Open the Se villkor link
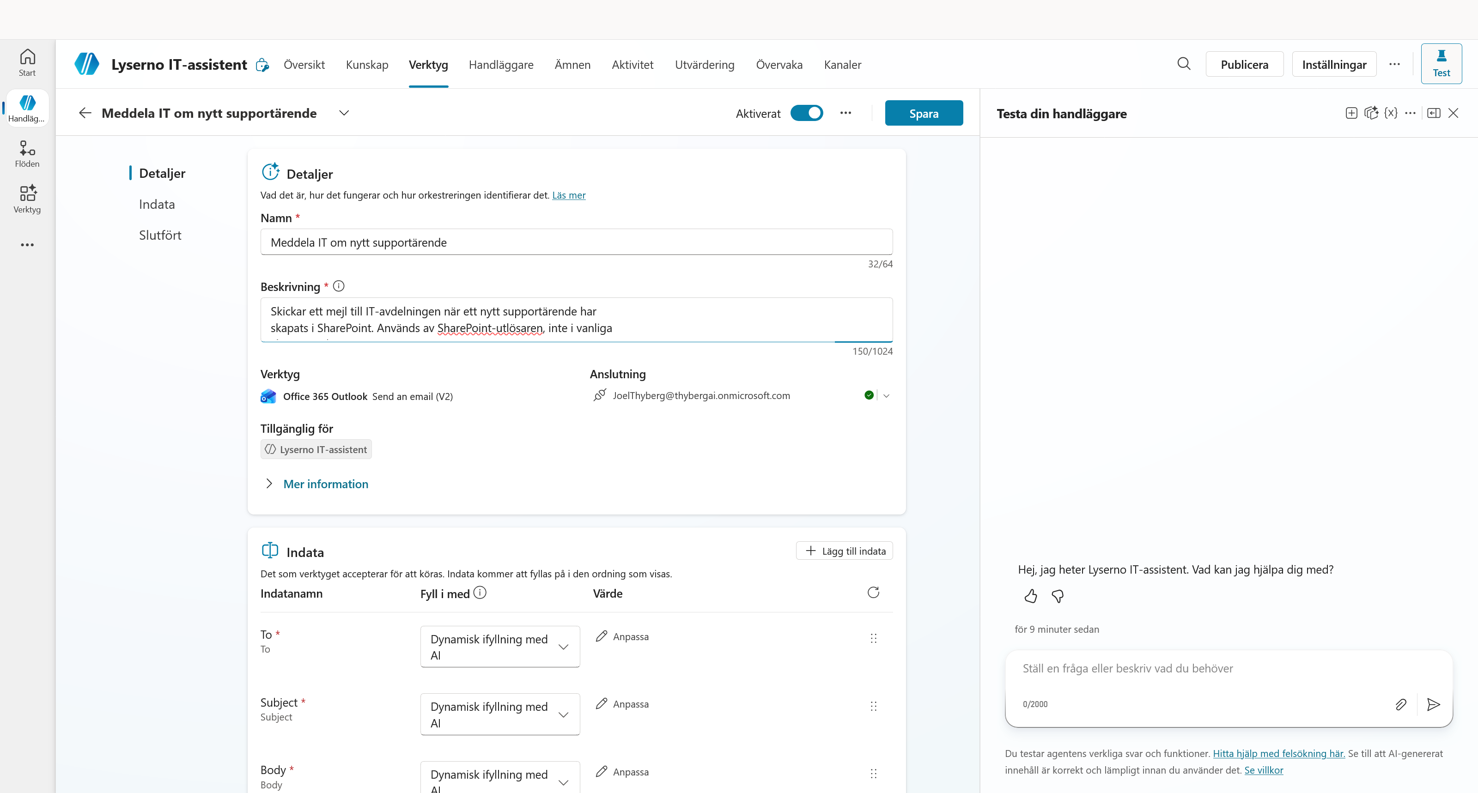The image size is (1478, 793). (x=1264, y=770)
